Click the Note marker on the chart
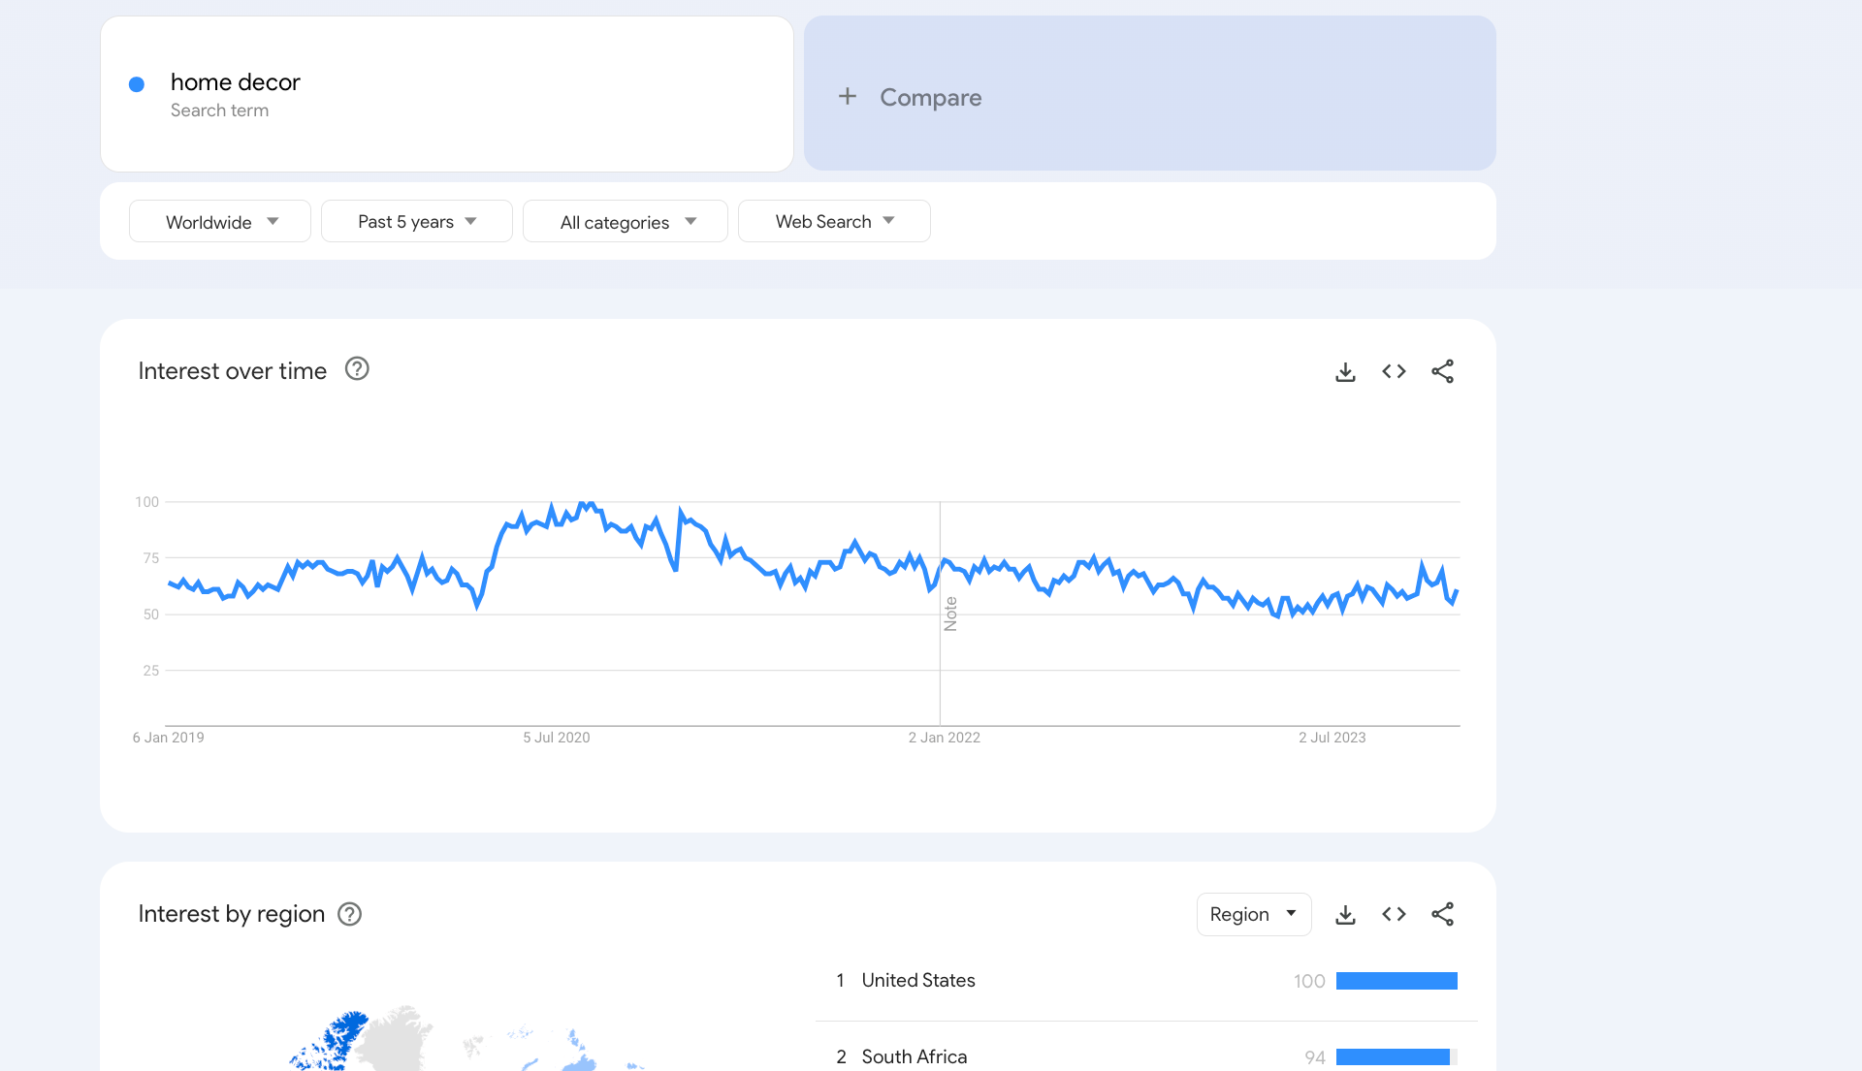 point(950,614)
